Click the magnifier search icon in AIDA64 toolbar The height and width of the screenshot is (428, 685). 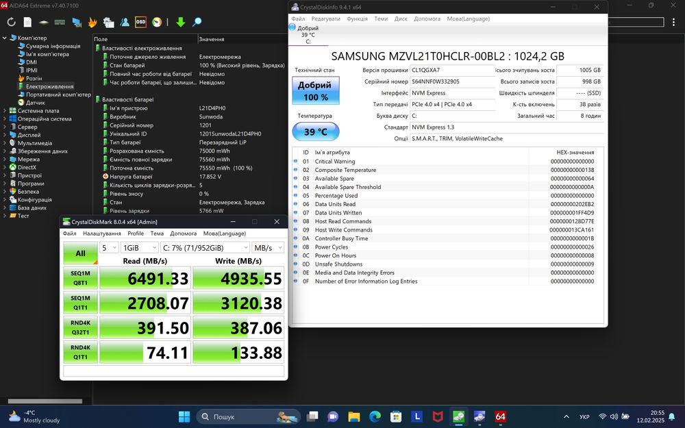(197, 22)
